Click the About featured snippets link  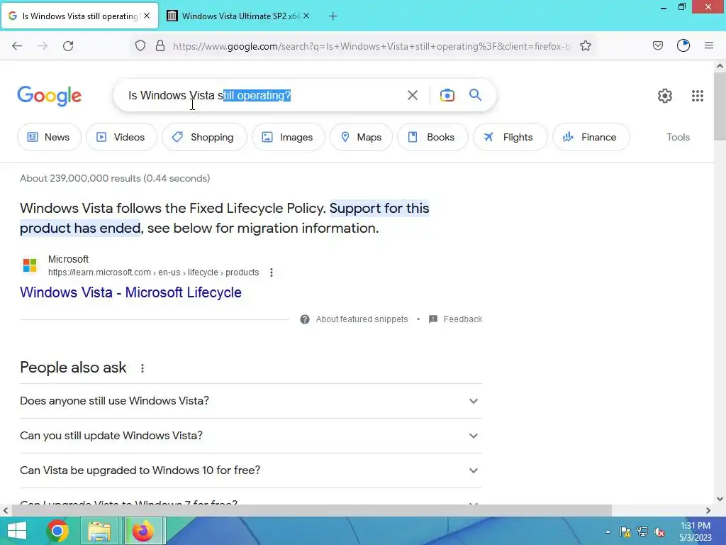point(362,319)
